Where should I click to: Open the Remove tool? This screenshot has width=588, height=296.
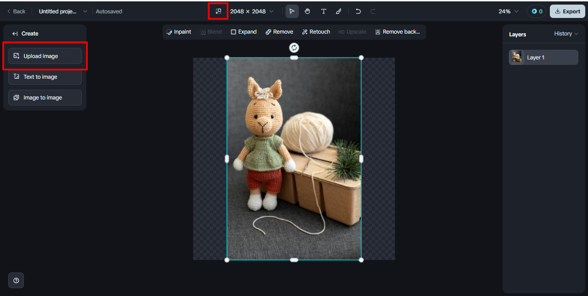click(279, 32)
